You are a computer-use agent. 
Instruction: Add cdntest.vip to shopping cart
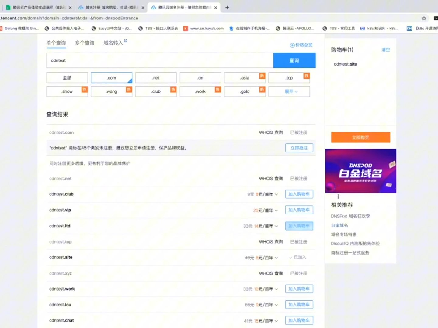(x=299, y=210)
